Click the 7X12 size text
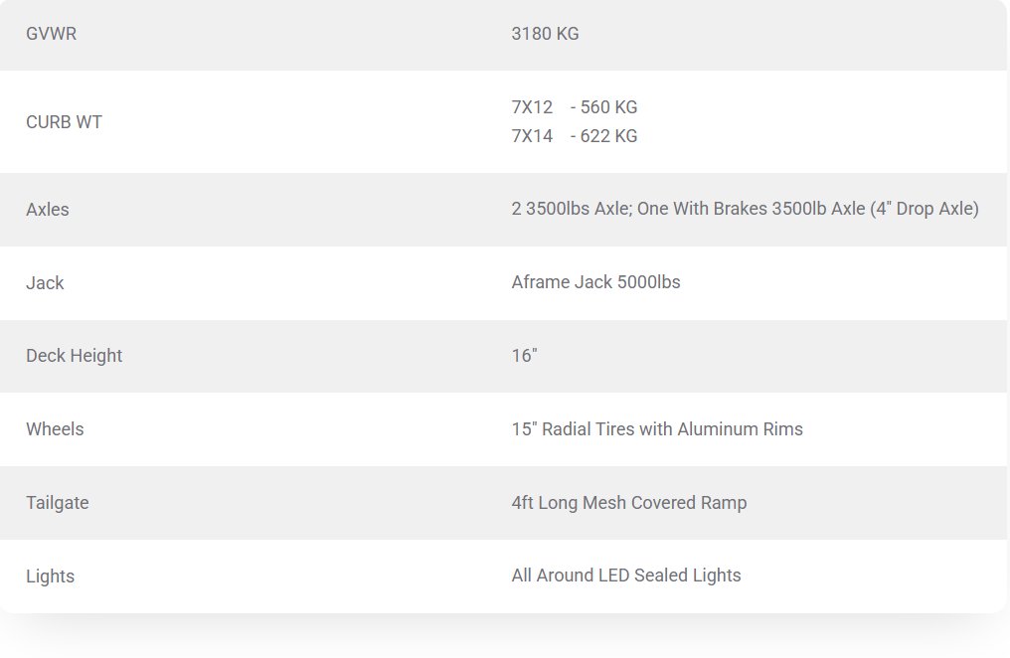 coord(532,107)
